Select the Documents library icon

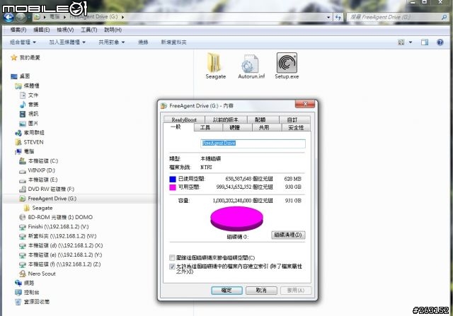[x=23, y=95]
